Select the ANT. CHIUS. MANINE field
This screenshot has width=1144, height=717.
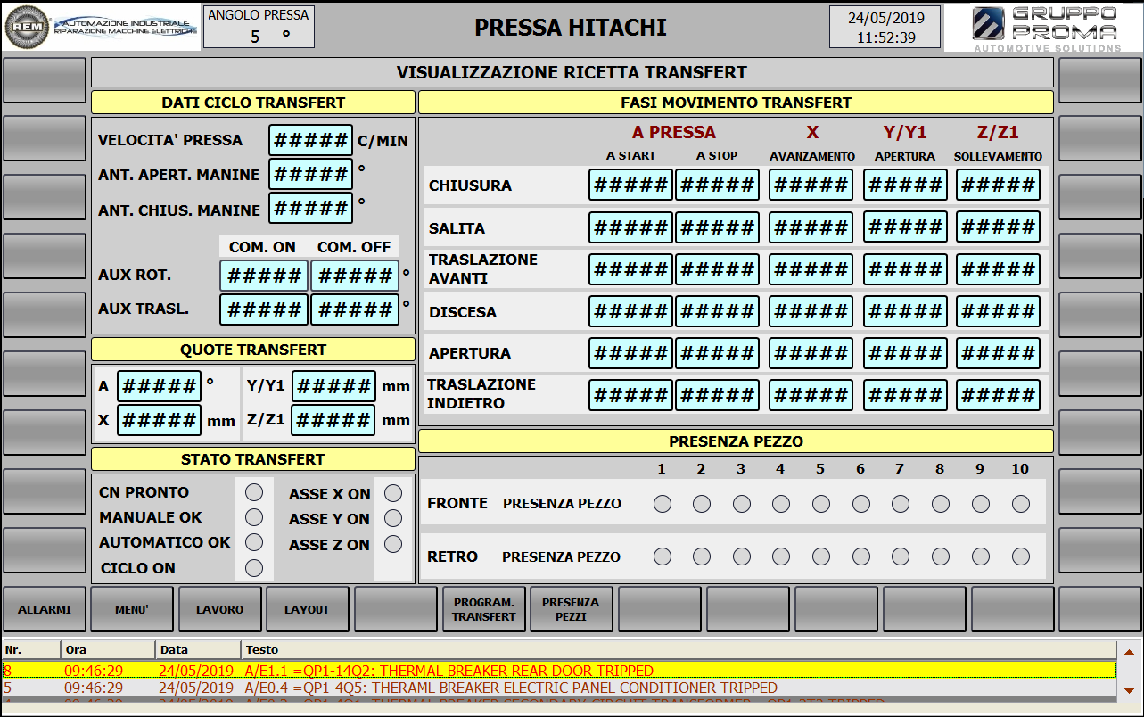point(311,209)
